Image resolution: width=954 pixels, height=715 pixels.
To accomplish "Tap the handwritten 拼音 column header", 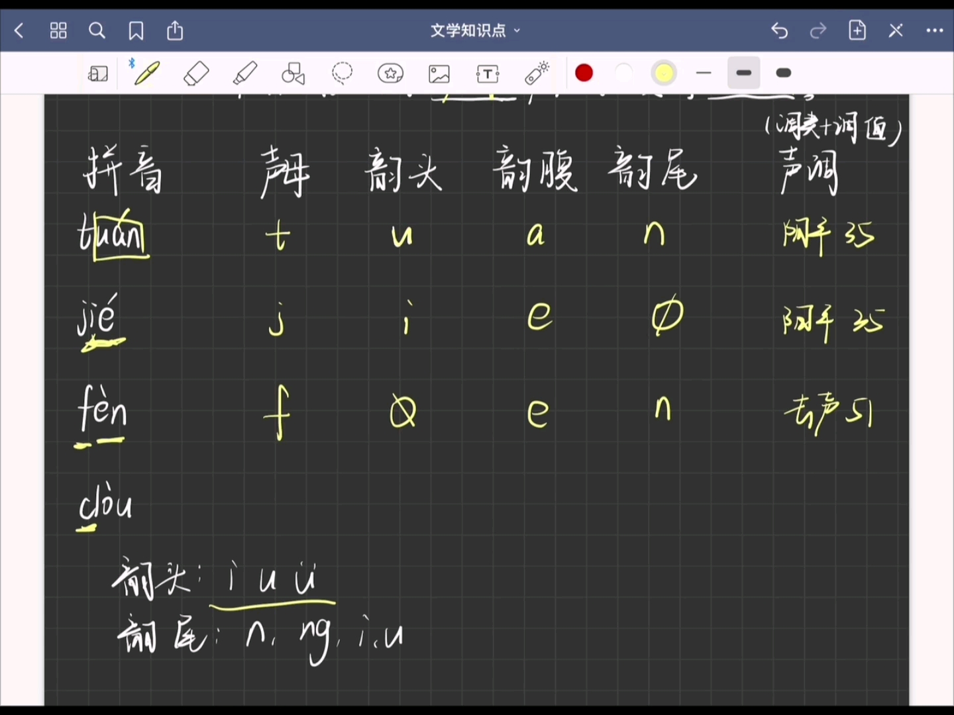I will pos(123,170).
